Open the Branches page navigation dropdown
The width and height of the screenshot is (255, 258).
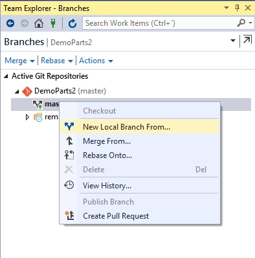233,41
